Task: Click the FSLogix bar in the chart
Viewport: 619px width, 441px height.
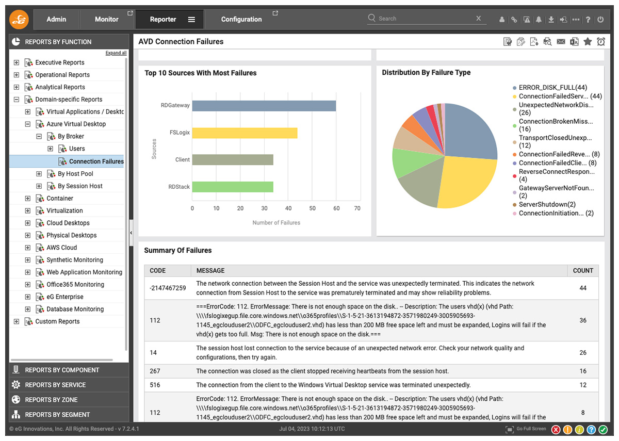Action: point(245,133)
